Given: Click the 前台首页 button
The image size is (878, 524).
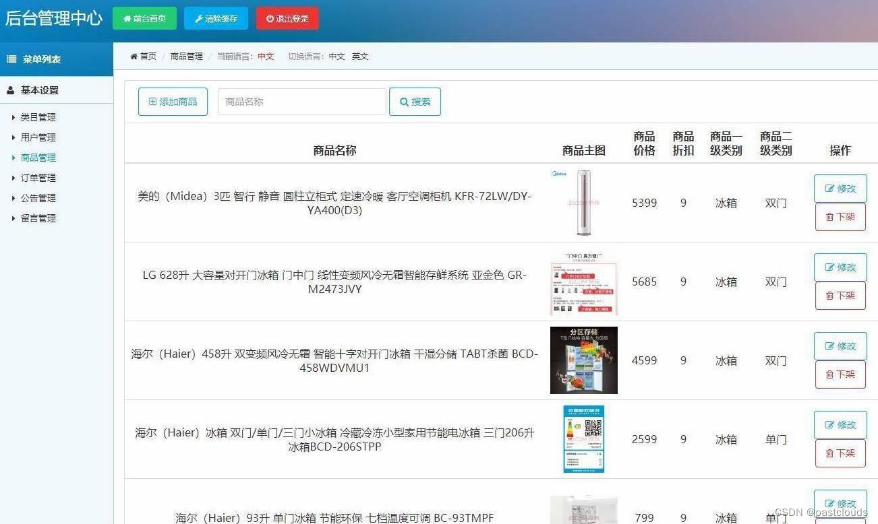Looking at the screenshot, I should [x=144, y=18].
